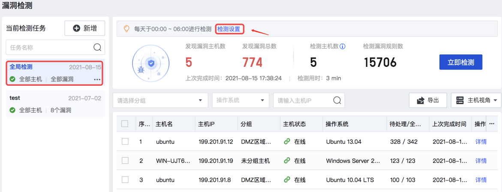Image resolution: width=502 pixels, height=192 pixels.
Task: Open the three-dot menu on 全局检测 task
Action: [97, 79]
